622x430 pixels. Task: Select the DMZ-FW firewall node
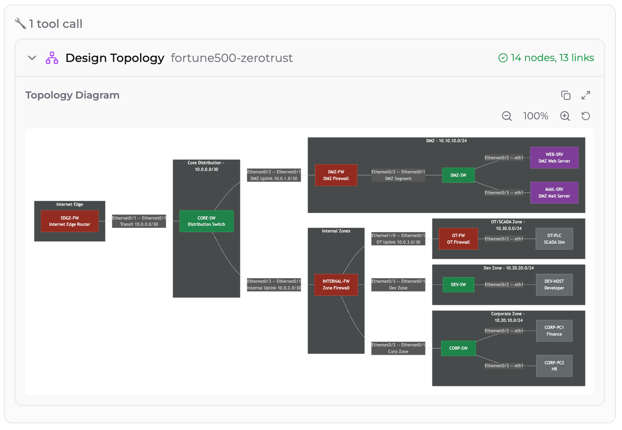tap(336, 175)
